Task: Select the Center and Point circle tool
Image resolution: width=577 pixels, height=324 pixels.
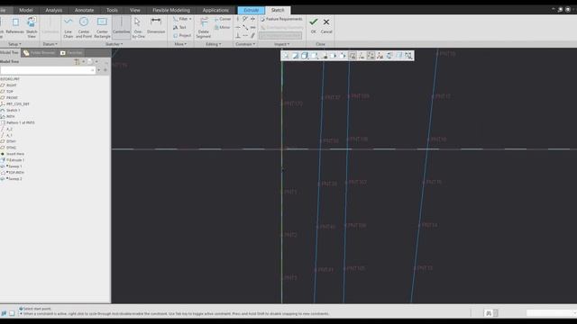Action: [84, 28]
